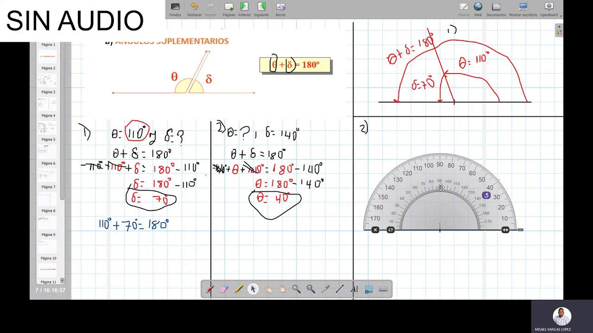Click the yellow θ+δ=180° formula box
Screen dimensions: 593x333
tap(295, 65)
